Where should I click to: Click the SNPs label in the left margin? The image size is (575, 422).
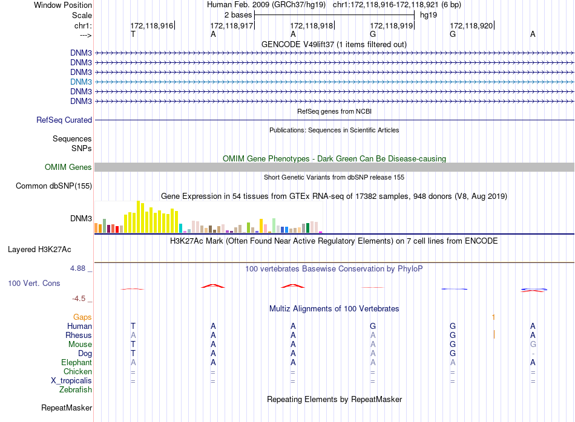[82, 148]
